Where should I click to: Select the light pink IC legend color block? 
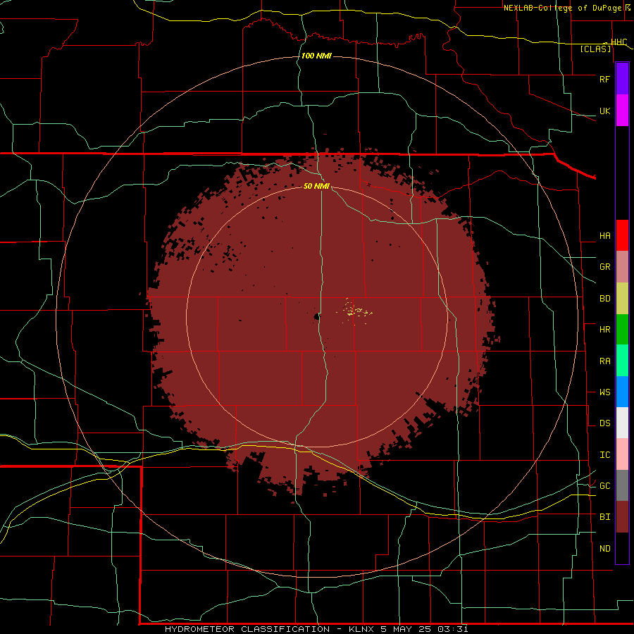click(x=622, y=454)
